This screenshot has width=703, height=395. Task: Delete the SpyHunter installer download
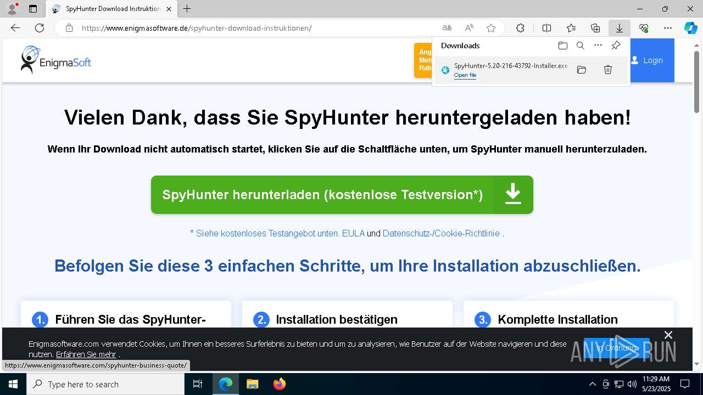click(608, 70)
